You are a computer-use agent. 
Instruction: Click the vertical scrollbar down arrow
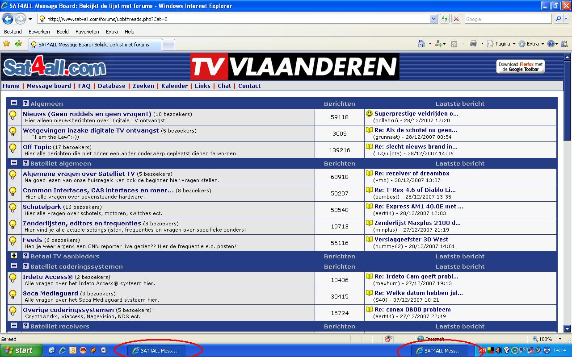(x=568, y=328)
